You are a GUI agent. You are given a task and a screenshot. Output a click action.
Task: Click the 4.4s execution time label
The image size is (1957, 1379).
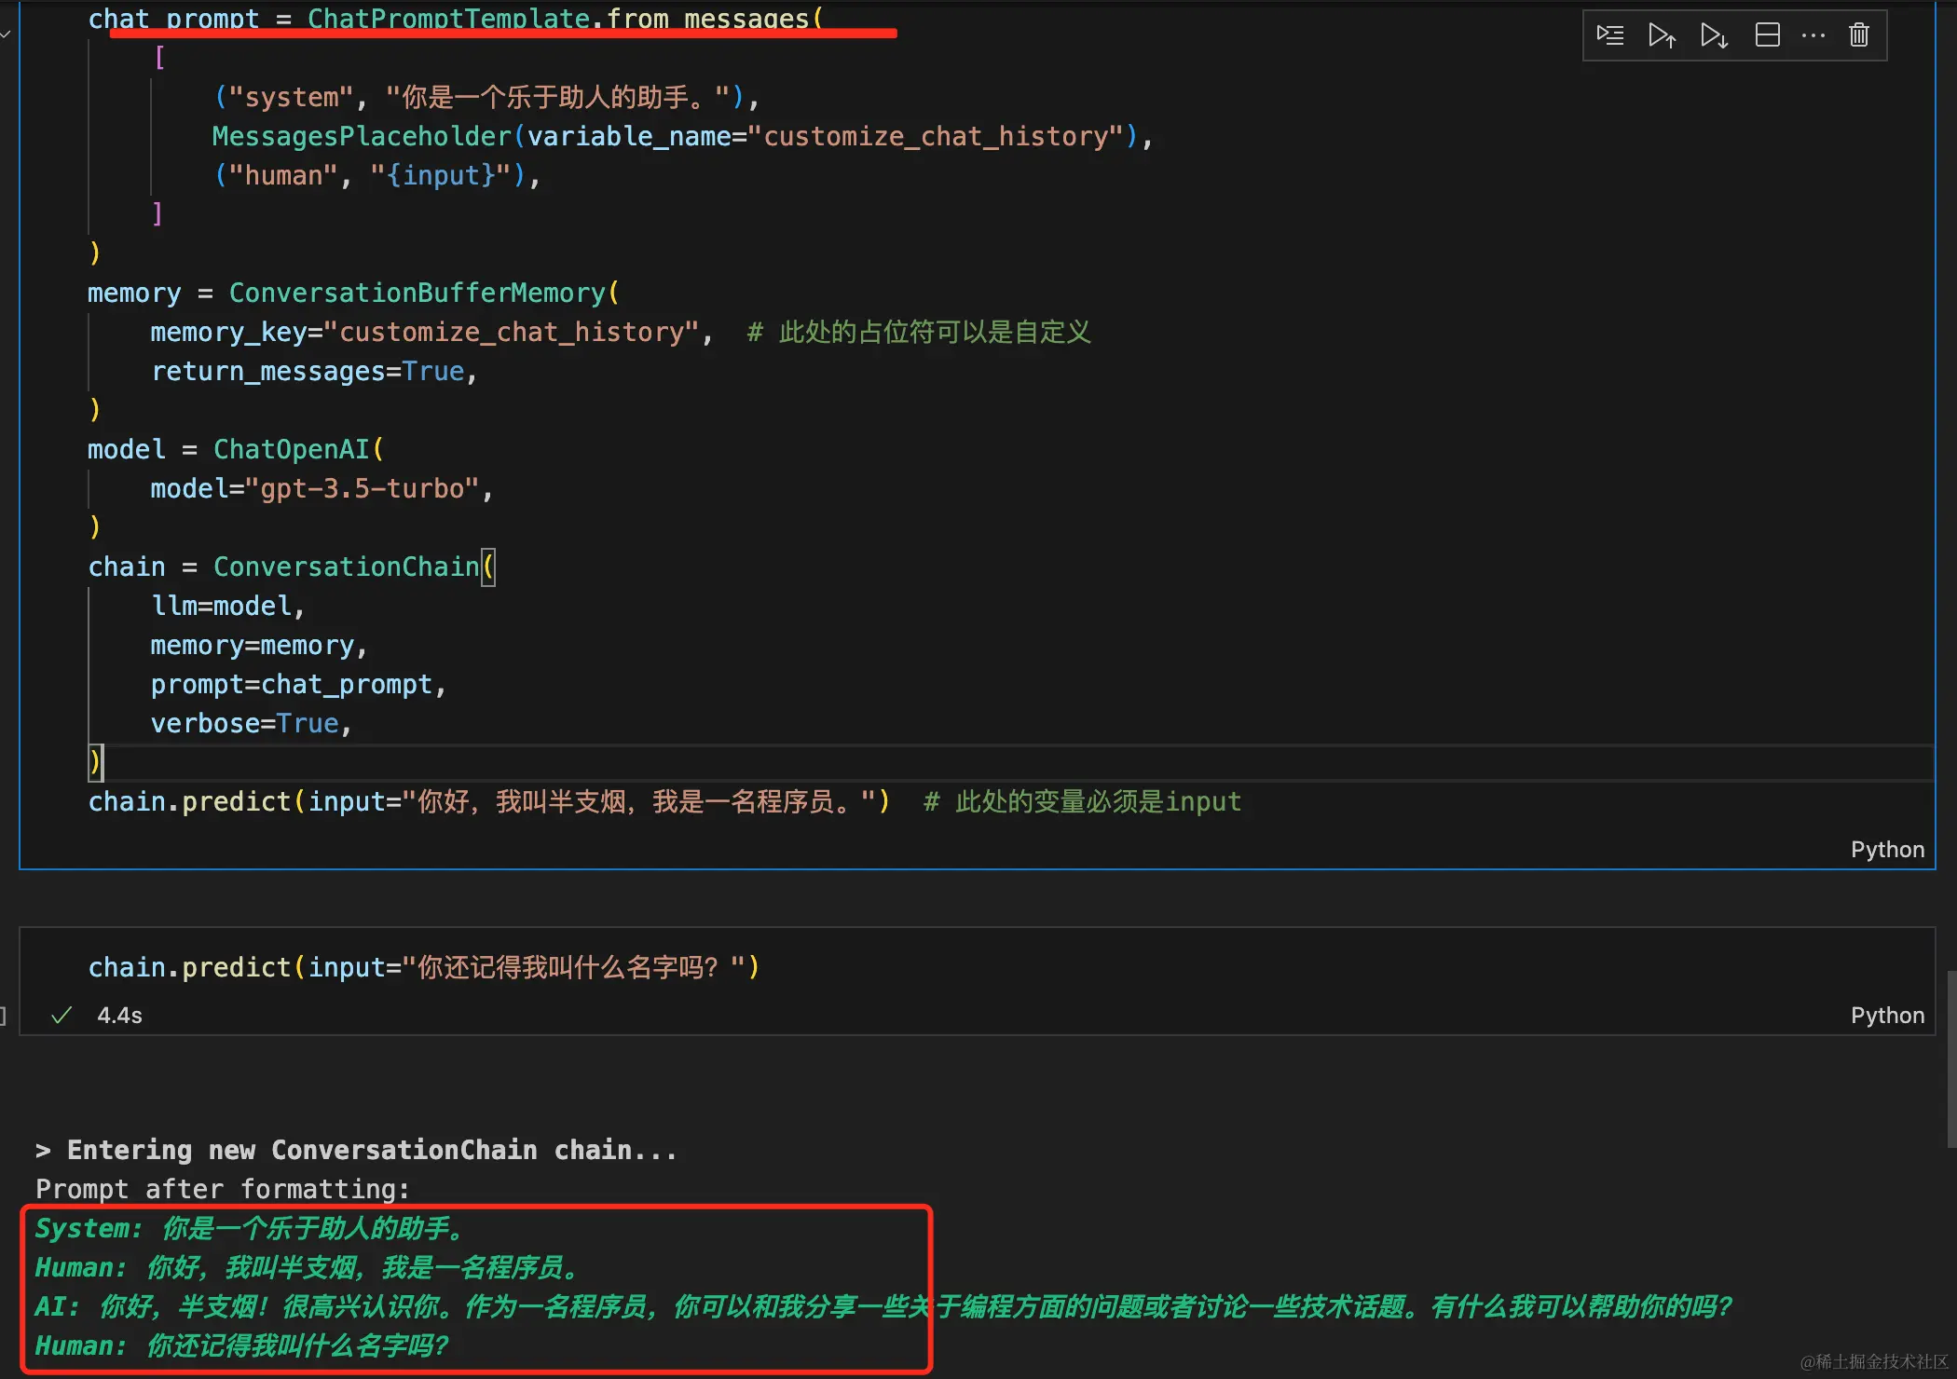[x=120, y=1016]
